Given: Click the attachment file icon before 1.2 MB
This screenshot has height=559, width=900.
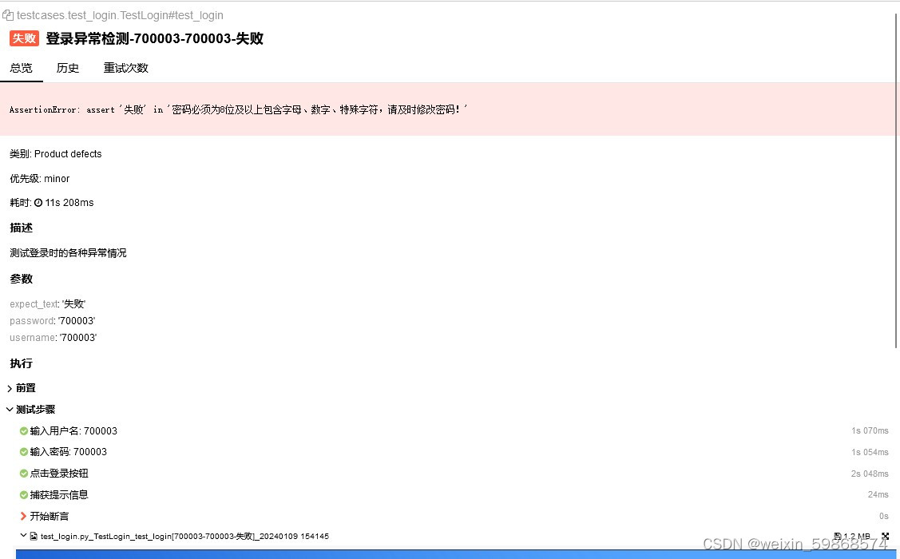Looking at the screenshot, I should coord(836,537).
